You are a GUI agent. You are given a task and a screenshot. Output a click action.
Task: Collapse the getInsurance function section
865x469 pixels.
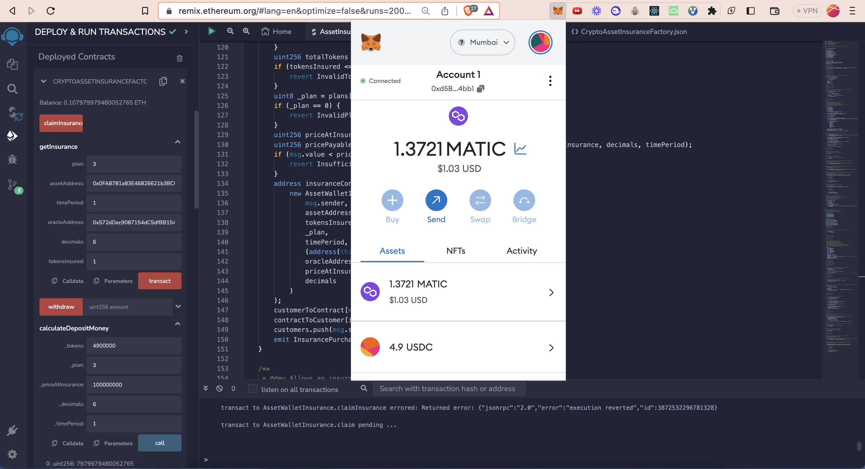pos(178,142)
